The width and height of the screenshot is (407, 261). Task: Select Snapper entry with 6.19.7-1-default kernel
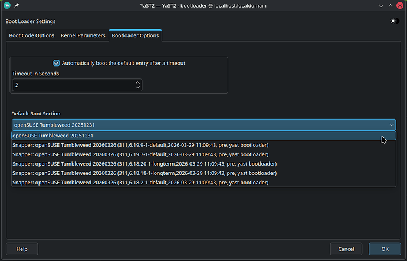[203, 154]
